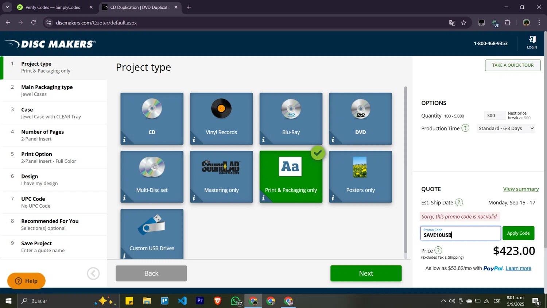Open Visual Studio Code from taskbar
Screen dimensions: 547x308
[x=182, y=301]
